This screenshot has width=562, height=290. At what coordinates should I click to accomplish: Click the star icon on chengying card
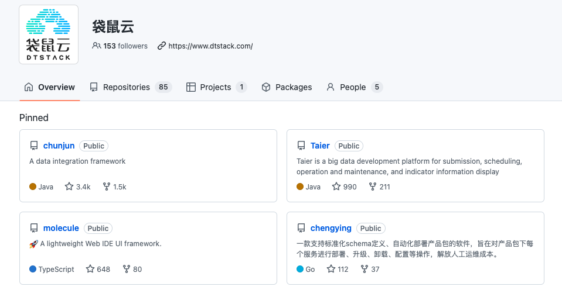coord(331,269)
